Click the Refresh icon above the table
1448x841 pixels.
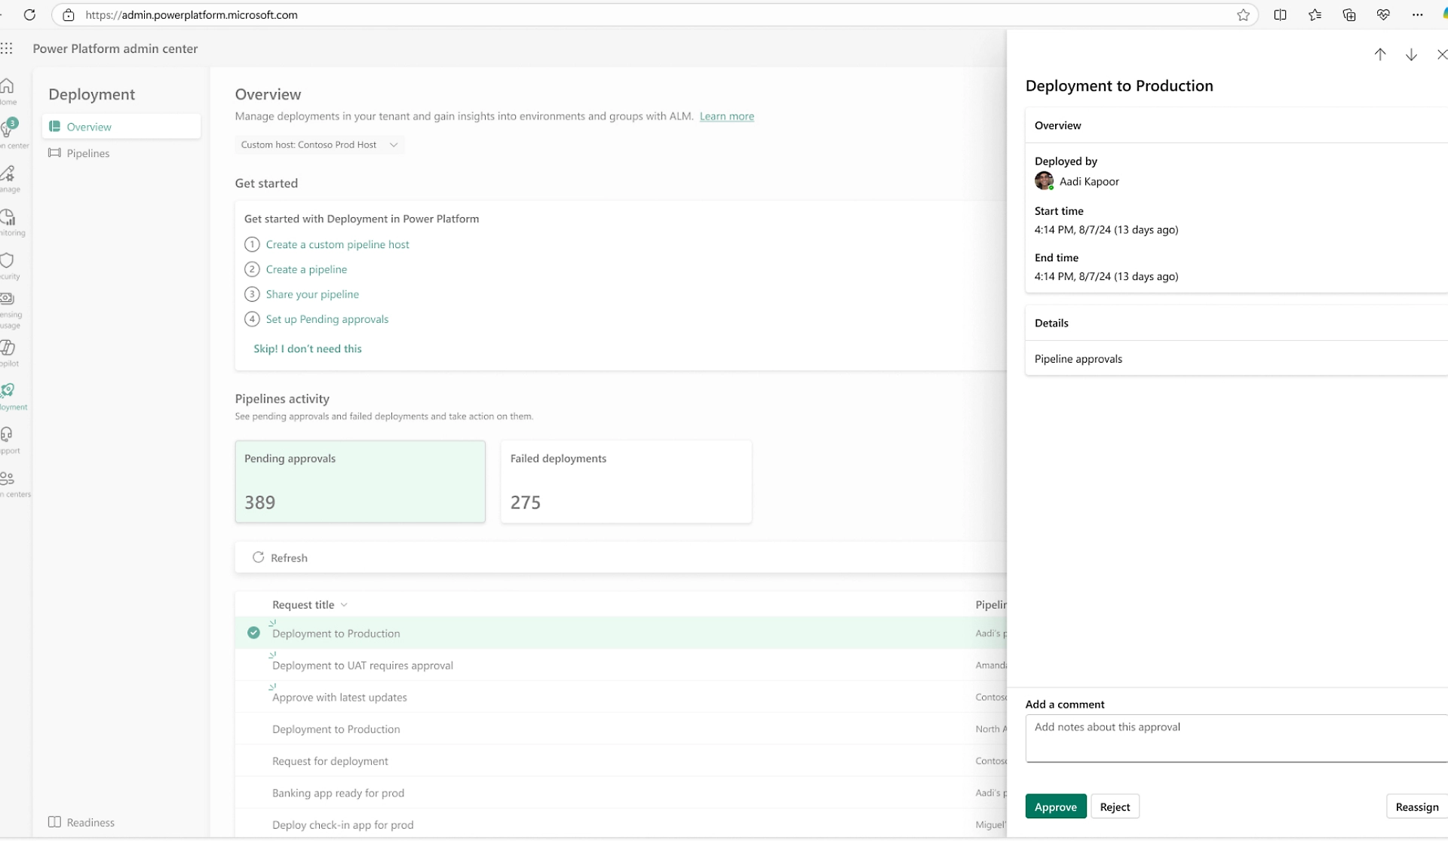click(258, 557)
